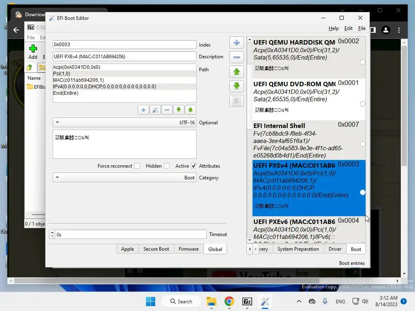Click the Optional data text area

pos(124,144)
